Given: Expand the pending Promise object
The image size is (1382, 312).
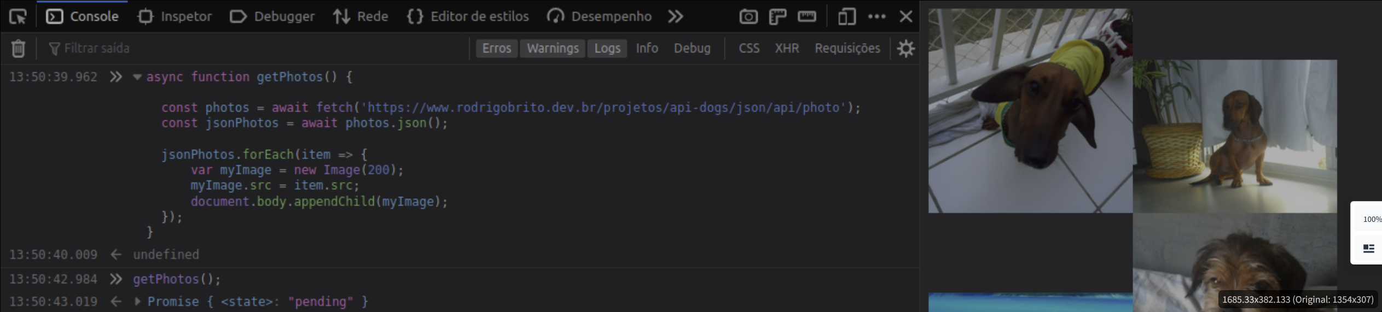Looking at the screenshot, I should [x=137, y=302].
